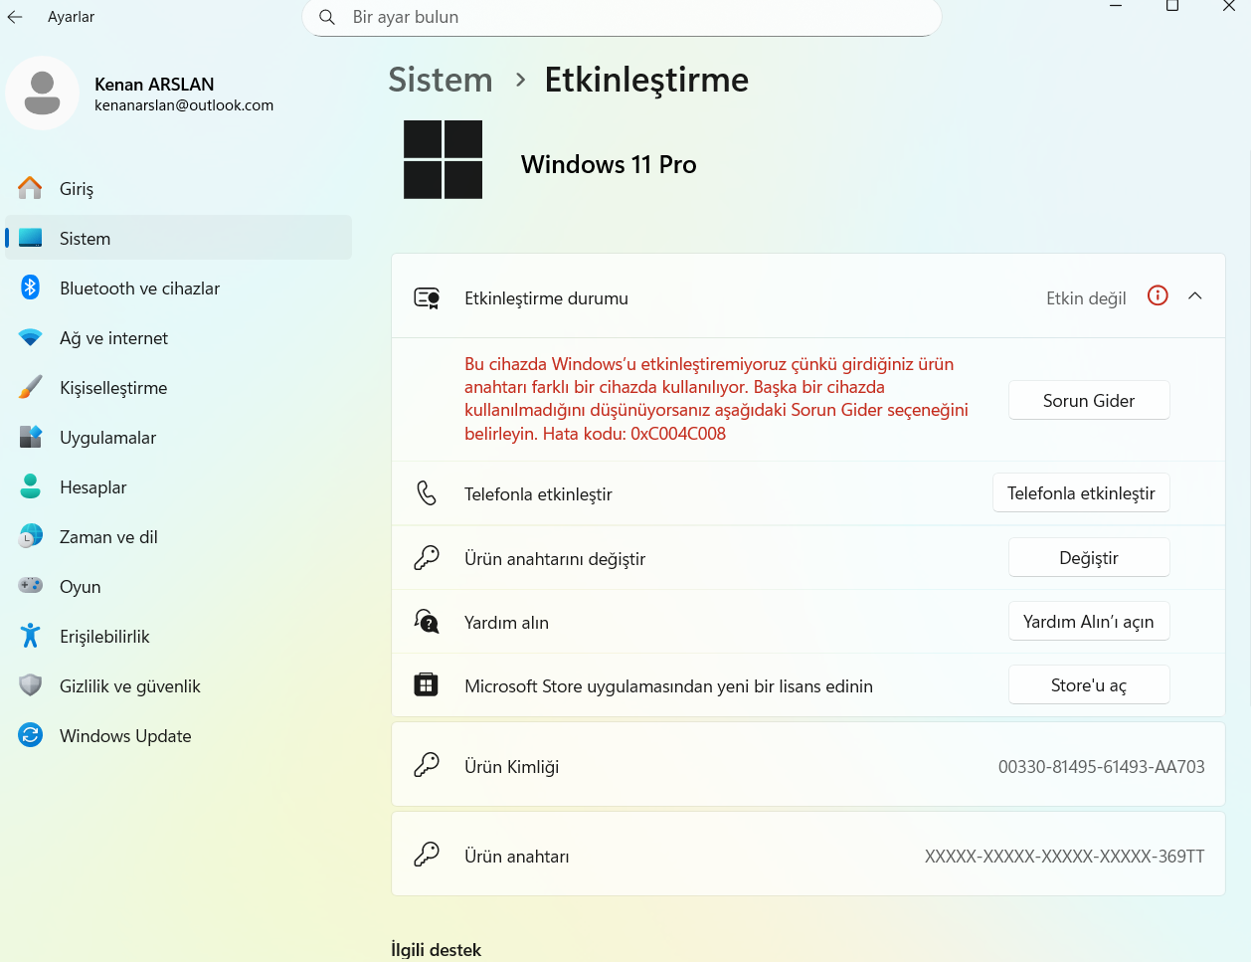Click the Zaman ve dil globe clock icon
This screenshot has height=962, width=1251.
point(31,536)
